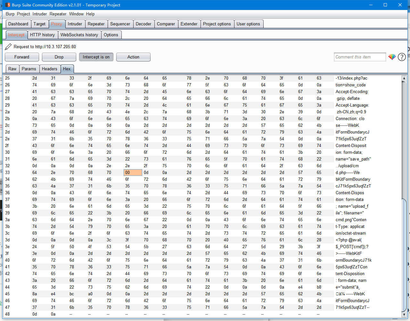410x321 pixels.
Task: Click the decoded text 'e="submit"ä¸'
Action: click(x=348, y=287)
